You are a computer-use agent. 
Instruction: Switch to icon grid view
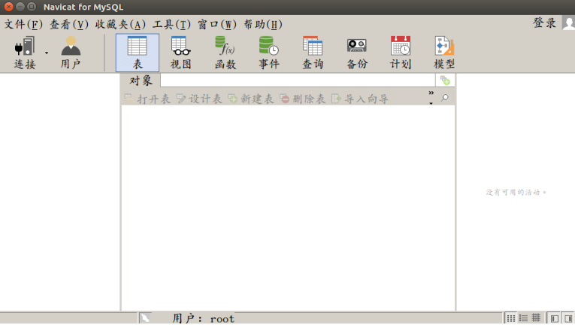click(x=511, y=318)
